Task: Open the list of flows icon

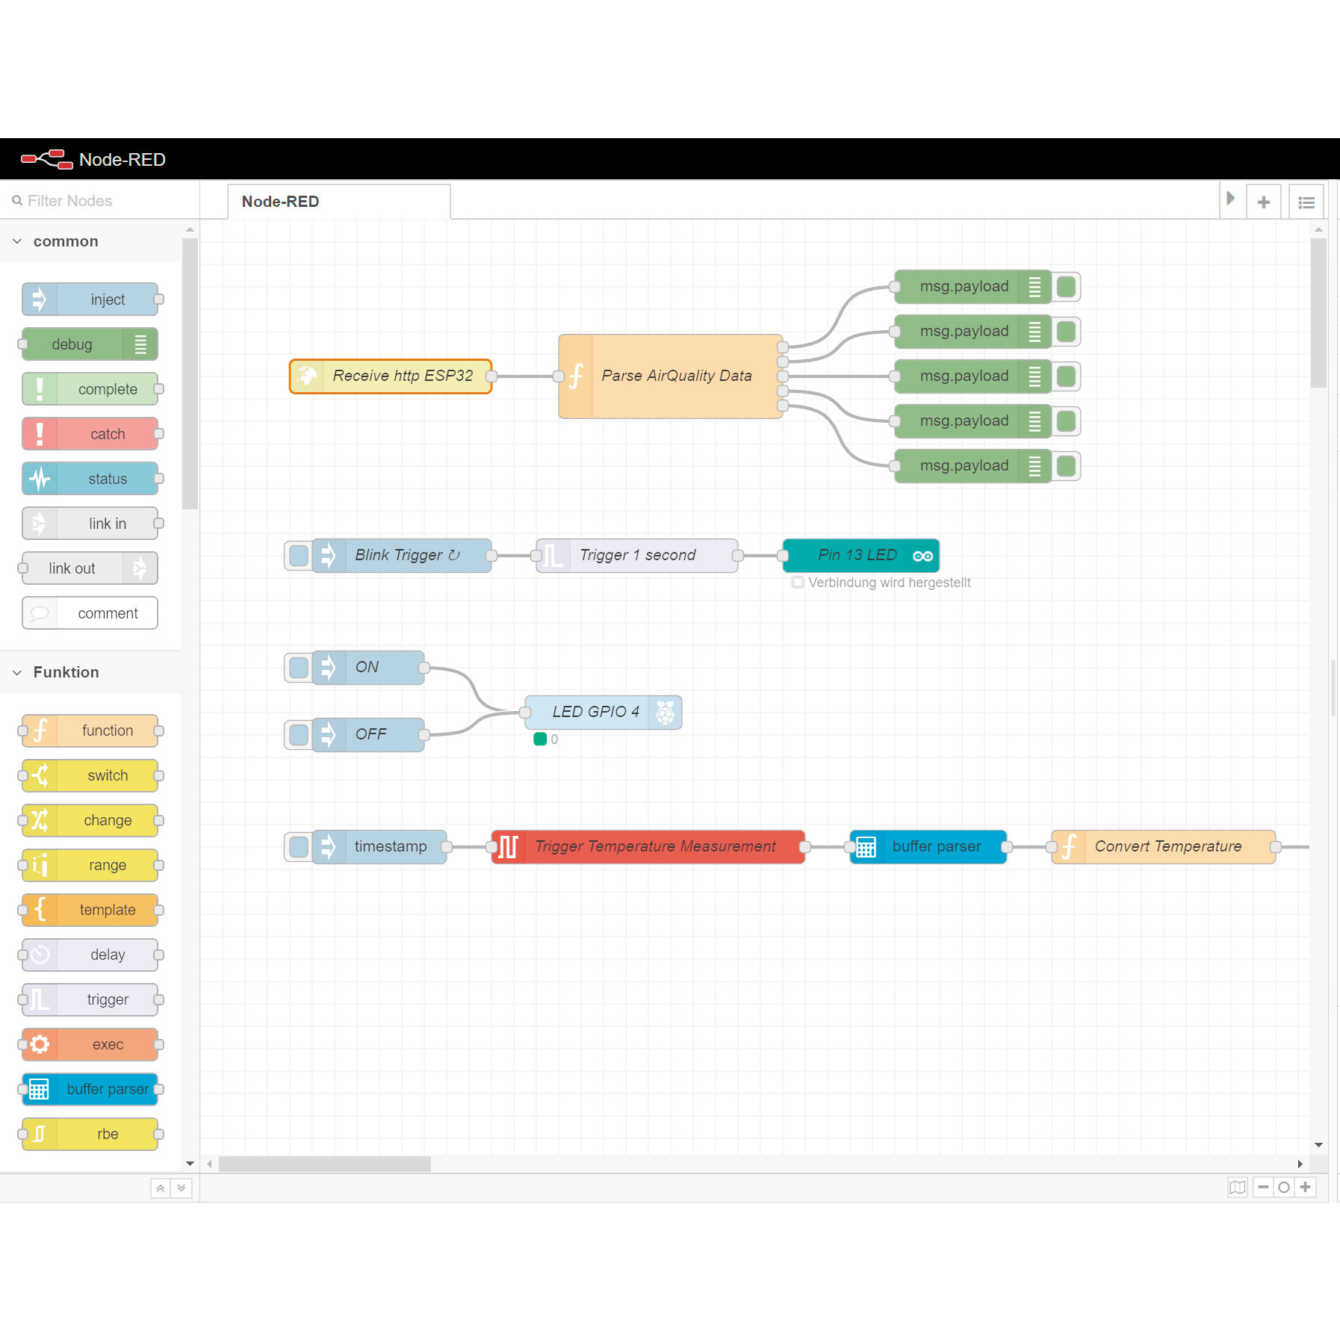Action: click(1306, 202)
